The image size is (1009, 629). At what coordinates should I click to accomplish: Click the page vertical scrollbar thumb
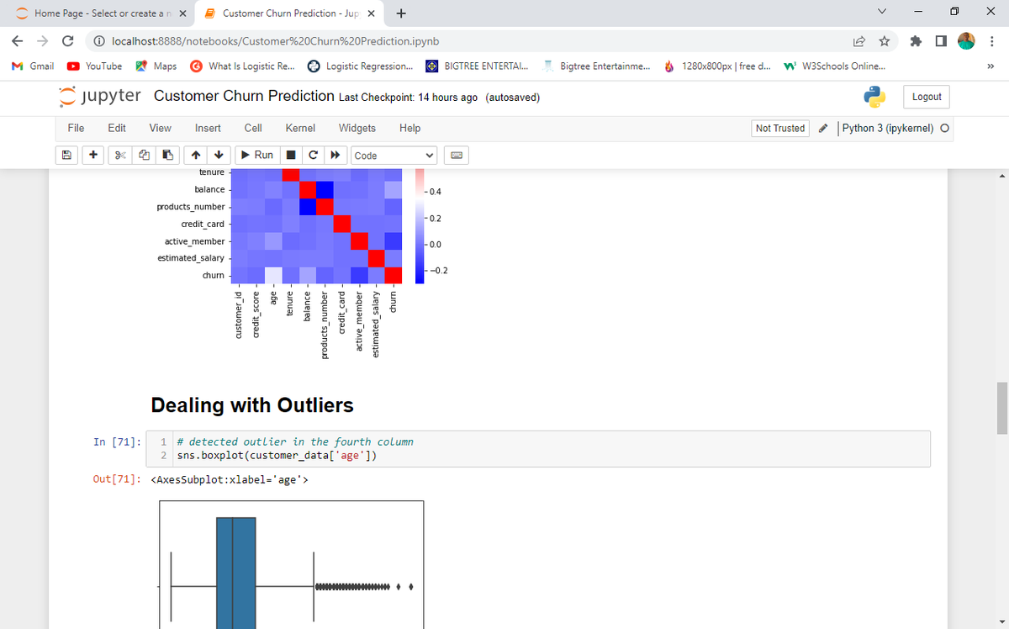1001,407
